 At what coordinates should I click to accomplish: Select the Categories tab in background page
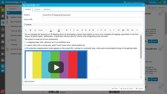pos(12,9)
